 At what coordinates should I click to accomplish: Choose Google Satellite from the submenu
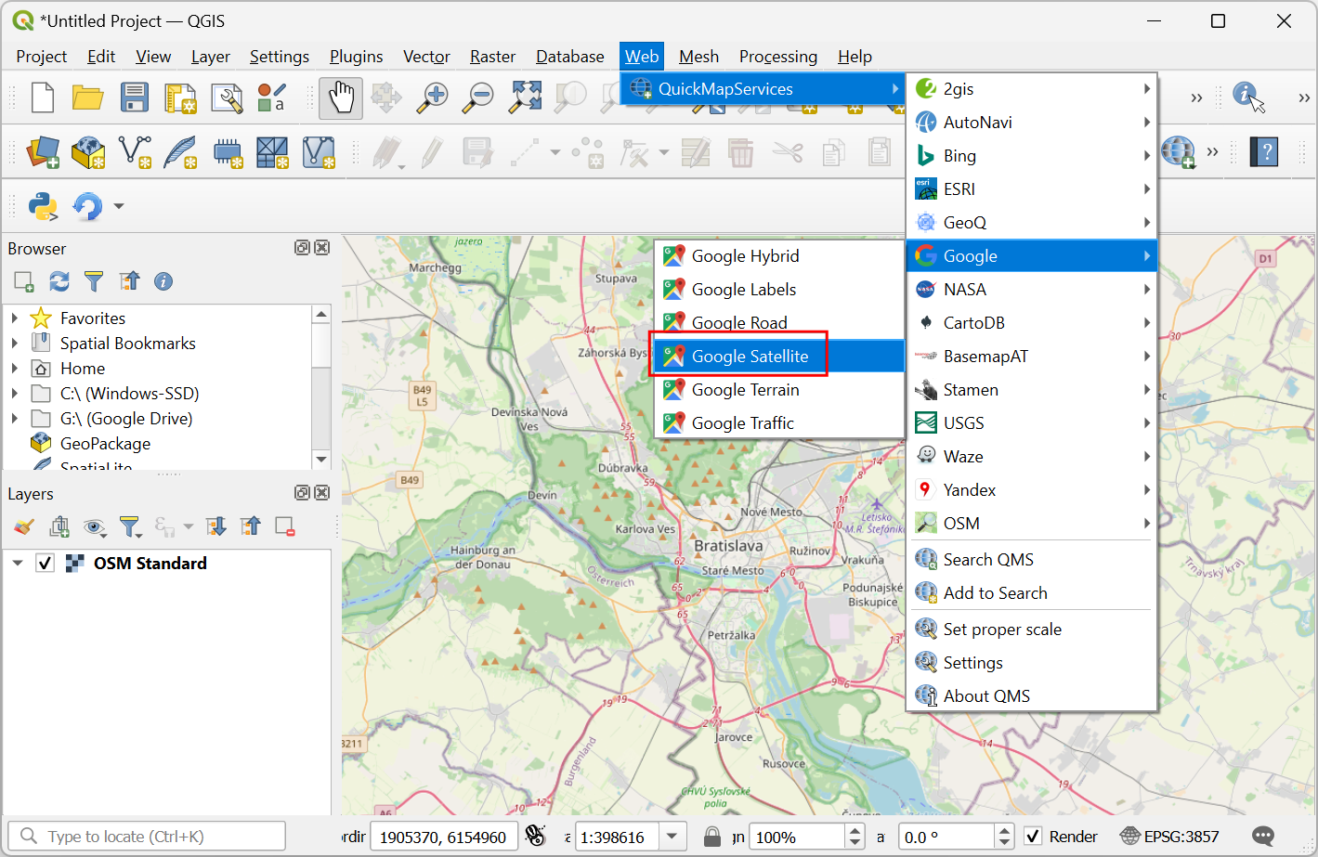(x=750, y=357)
